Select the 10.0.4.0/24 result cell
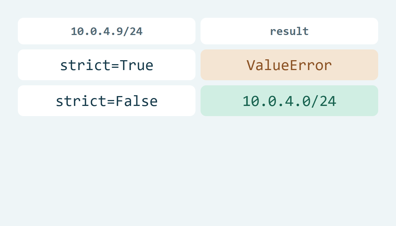 coord(289,101)
